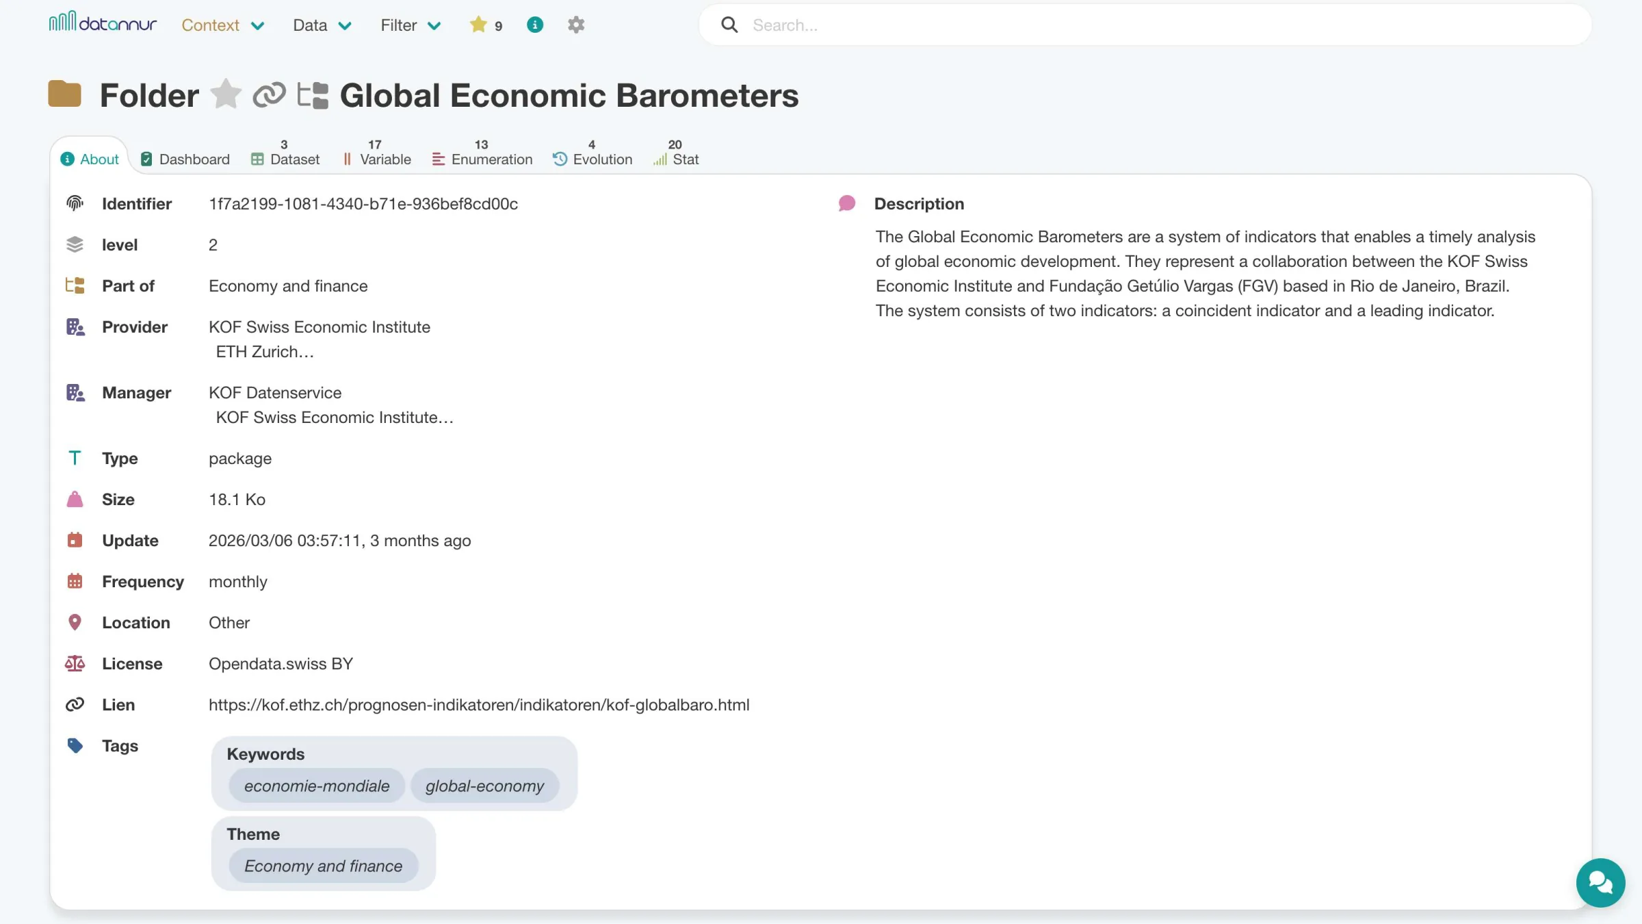Expand the Data dropdown menu
This screenshot has width=1642, height=924.
click(x=322, y=25)
